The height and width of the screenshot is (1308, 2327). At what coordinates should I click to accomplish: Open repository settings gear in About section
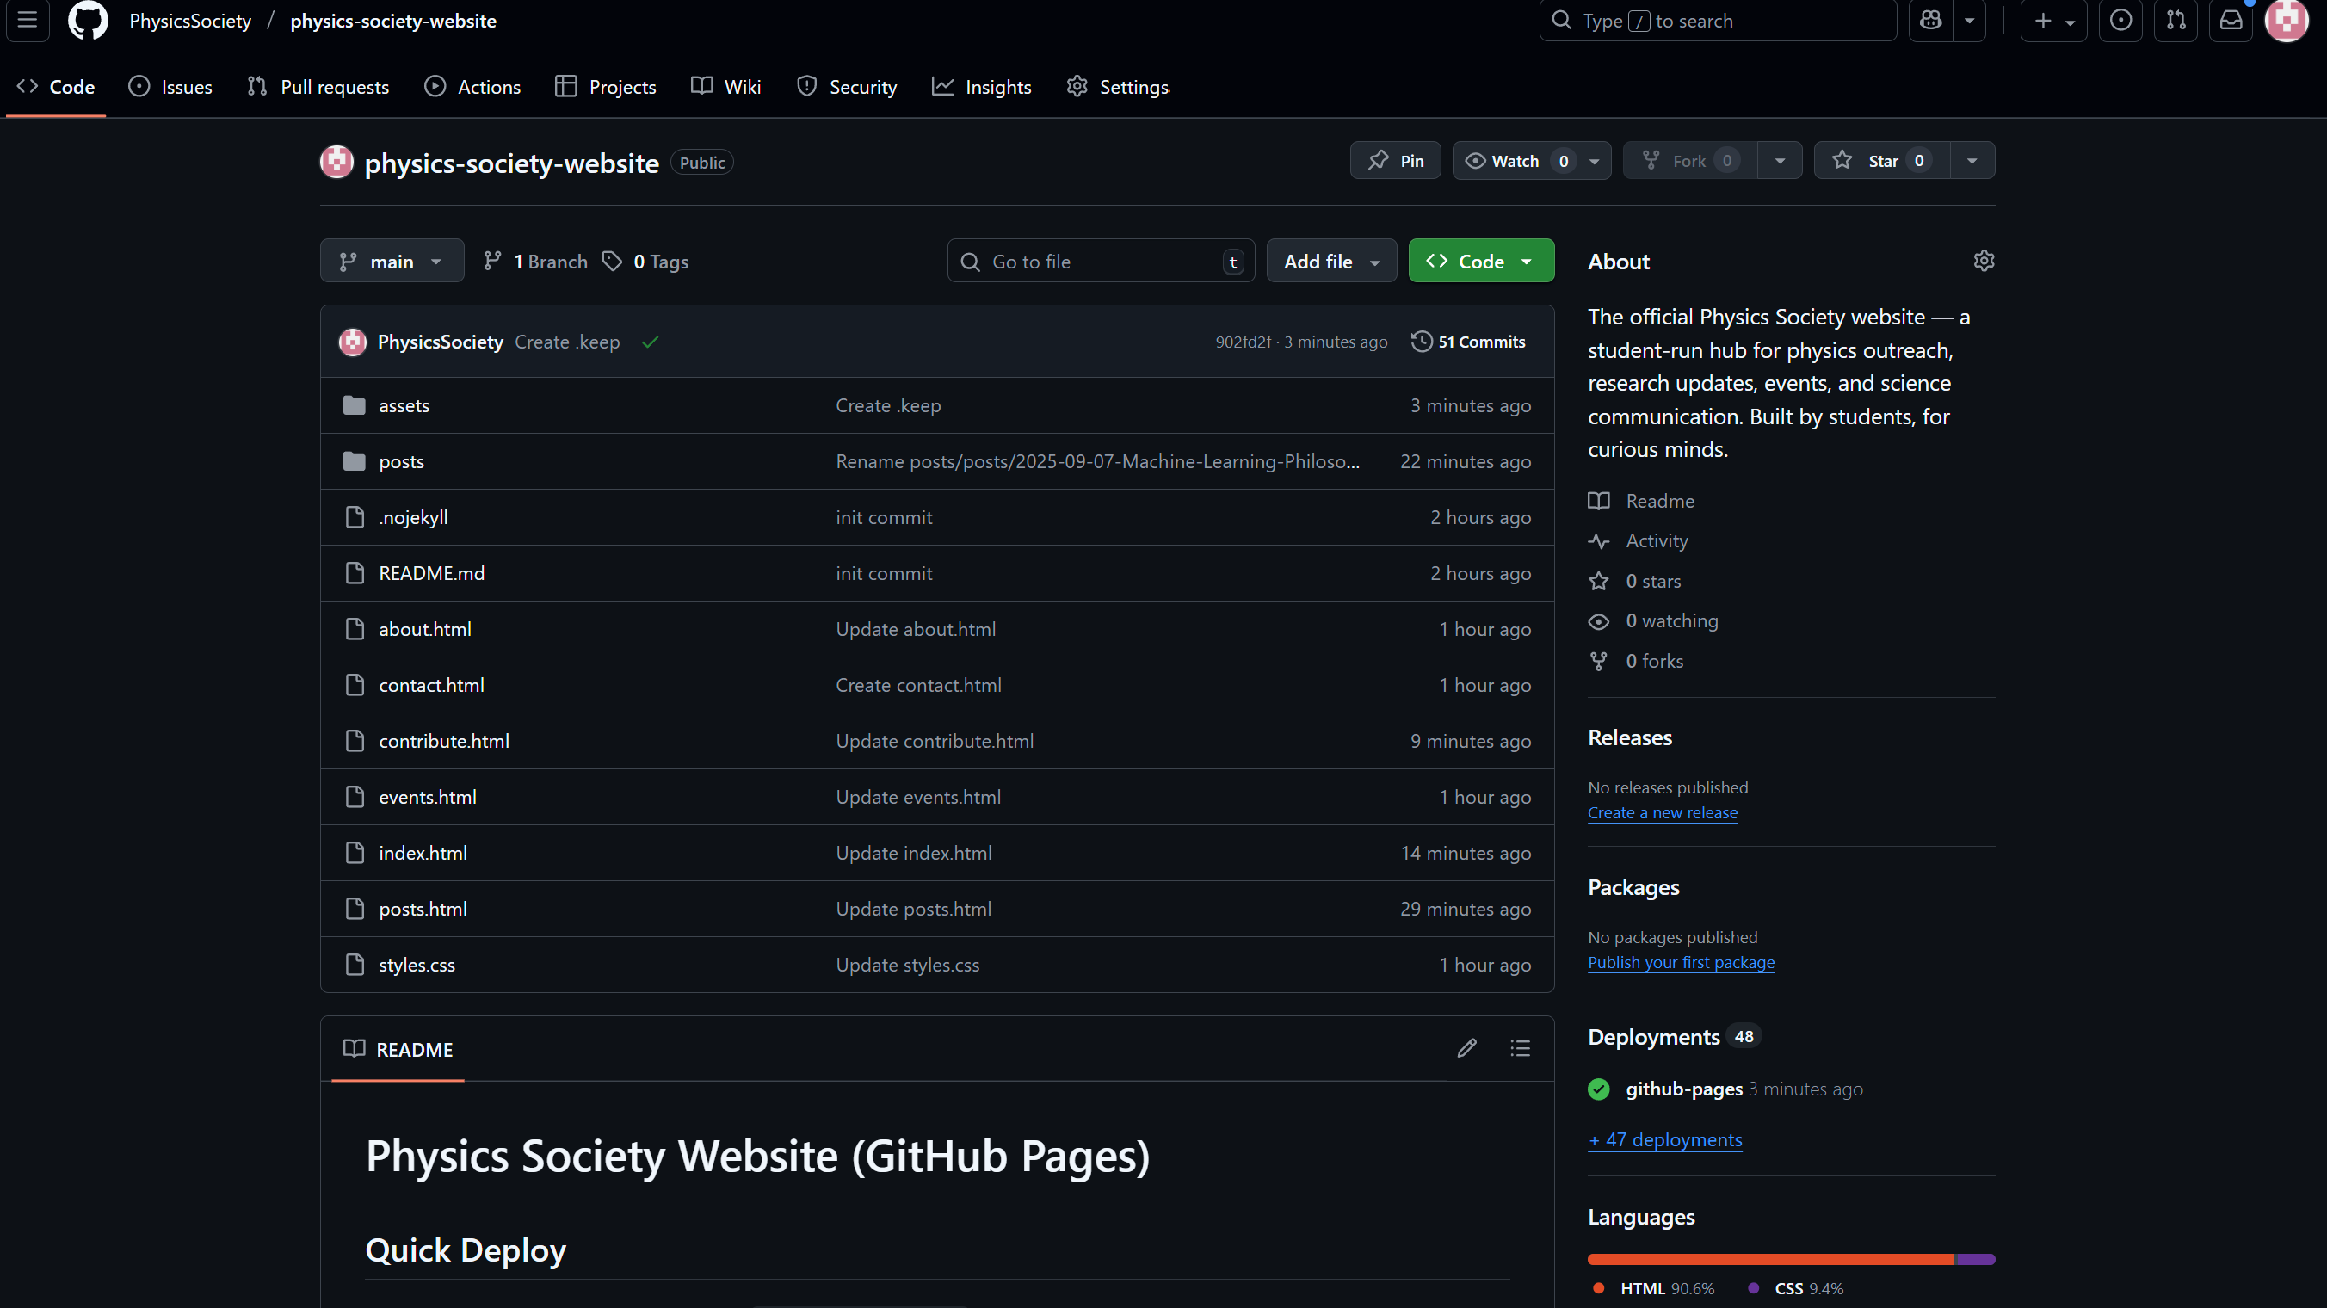click(1984, 260)
